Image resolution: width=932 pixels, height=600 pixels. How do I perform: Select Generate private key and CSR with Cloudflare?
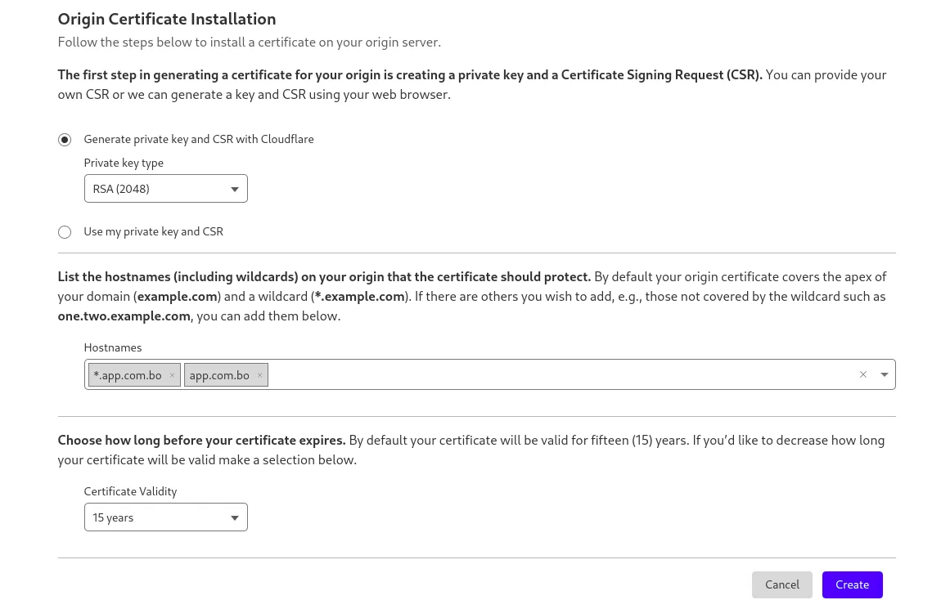pos(65,140)
